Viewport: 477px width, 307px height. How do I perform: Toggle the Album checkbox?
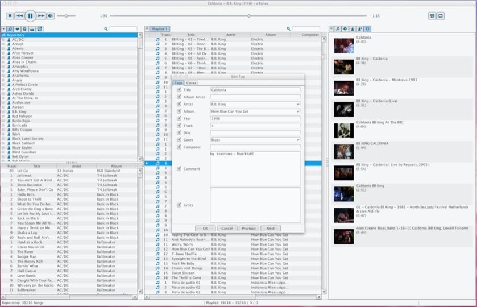pos(179,111)
